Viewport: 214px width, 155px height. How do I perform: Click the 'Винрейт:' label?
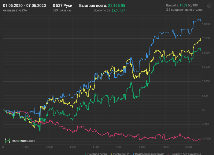click(x=172, y=5)
